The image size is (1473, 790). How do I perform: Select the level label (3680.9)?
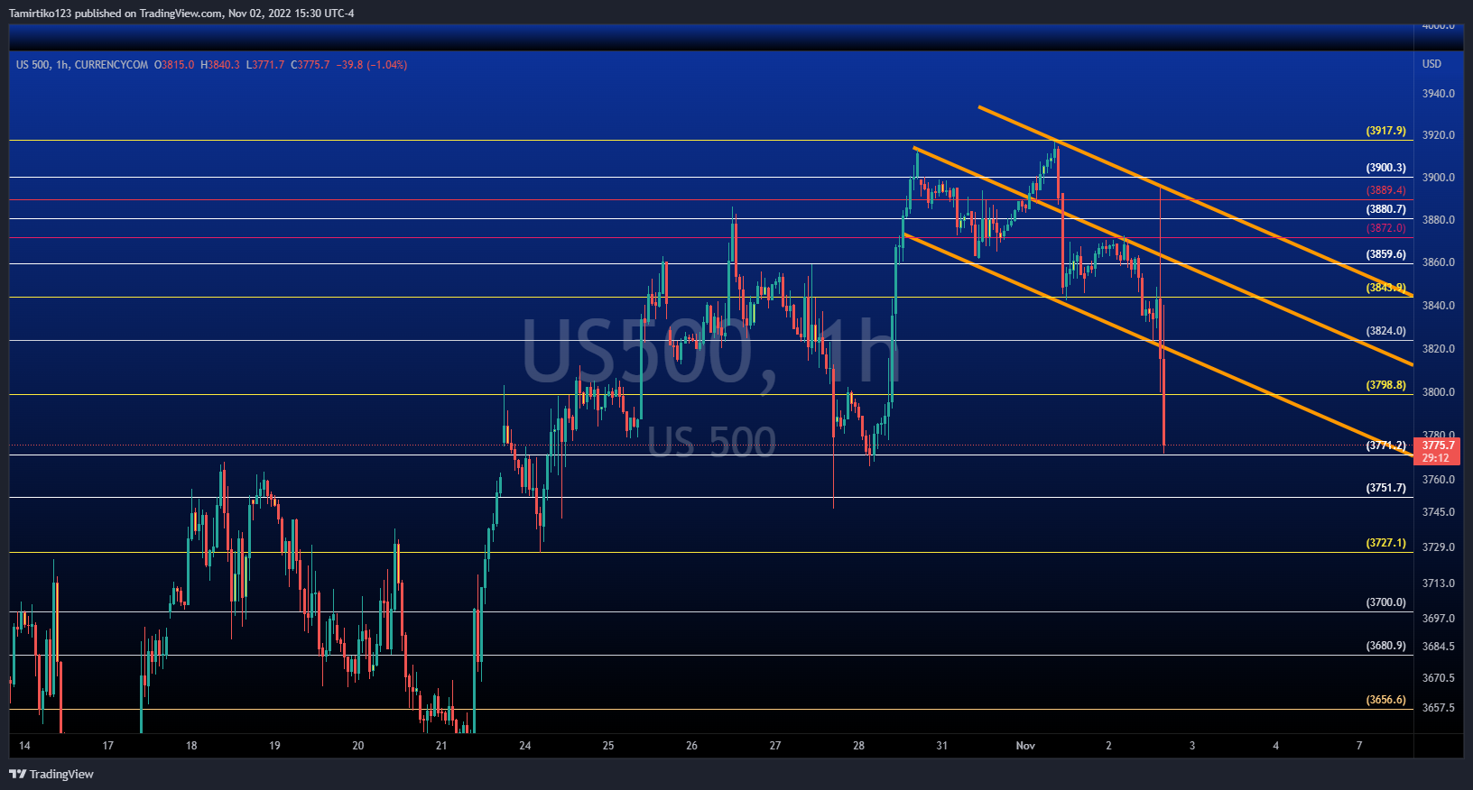[x=1386, y=646]
